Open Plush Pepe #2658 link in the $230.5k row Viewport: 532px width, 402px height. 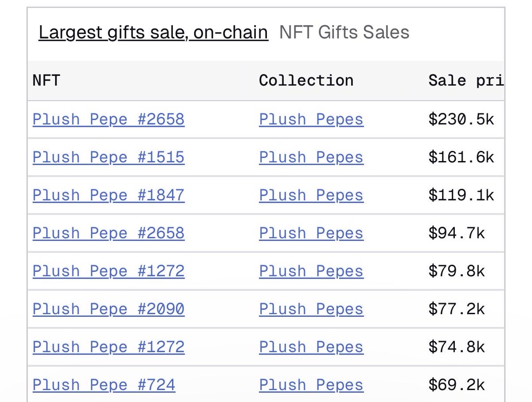[x=109, y=119]
